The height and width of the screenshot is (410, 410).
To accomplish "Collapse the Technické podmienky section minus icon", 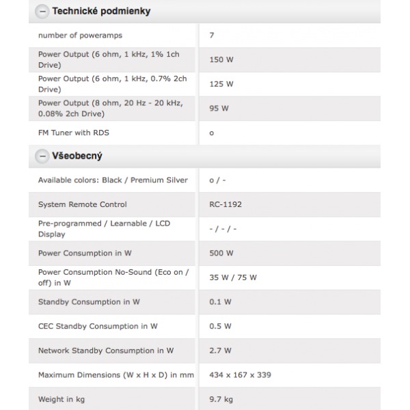I will (x=42, y=12).
